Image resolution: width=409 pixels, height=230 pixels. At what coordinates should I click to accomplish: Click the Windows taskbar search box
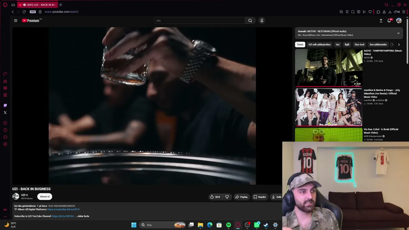tap(163, 225)
